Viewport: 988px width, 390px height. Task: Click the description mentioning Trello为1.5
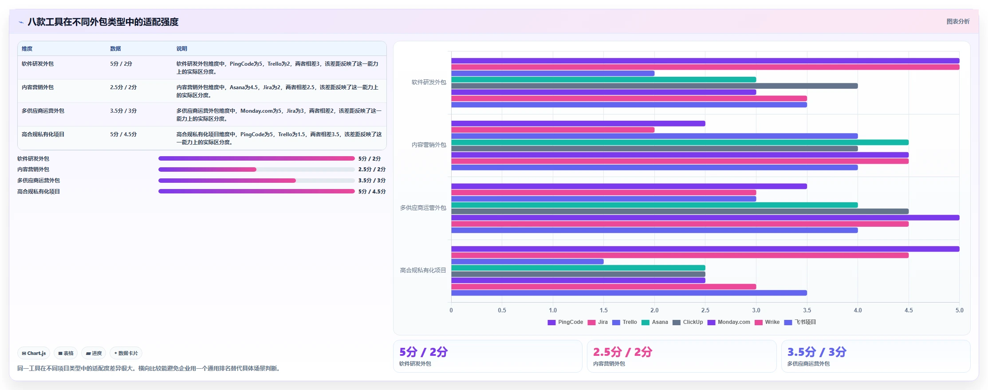tap(279, 138)
